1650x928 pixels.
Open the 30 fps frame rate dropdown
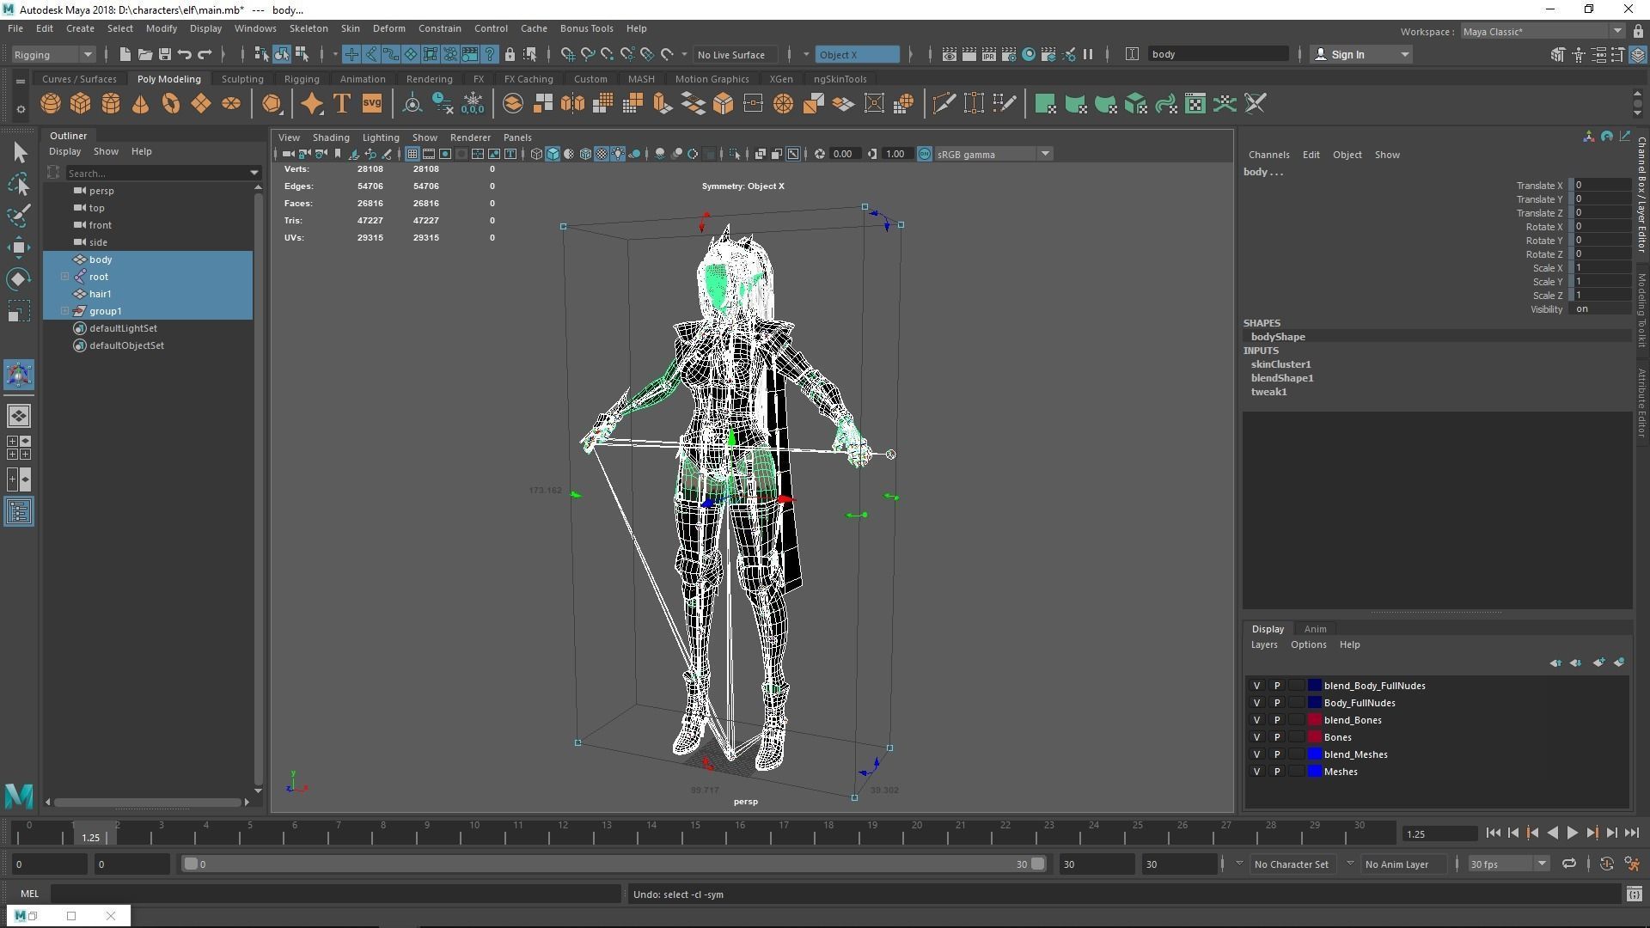(1508, 864)
